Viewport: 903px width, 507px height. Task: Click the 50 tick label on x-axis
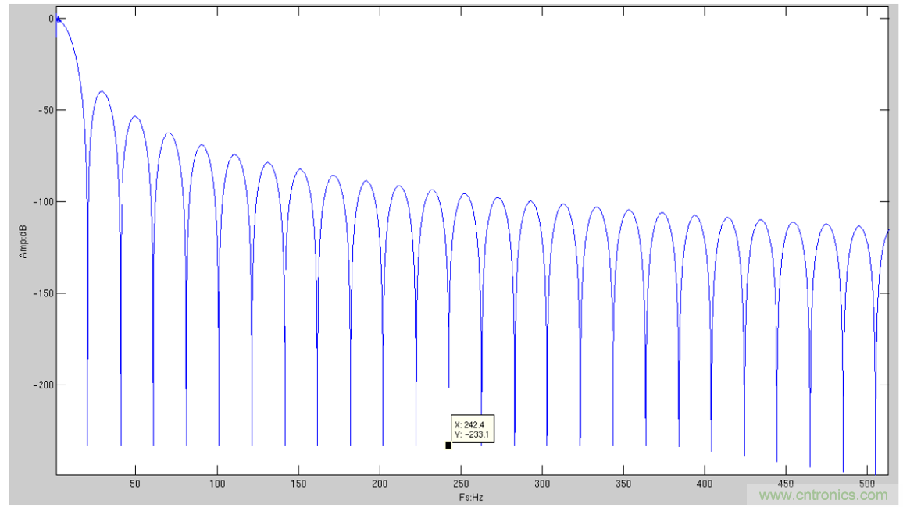point(135,484)
